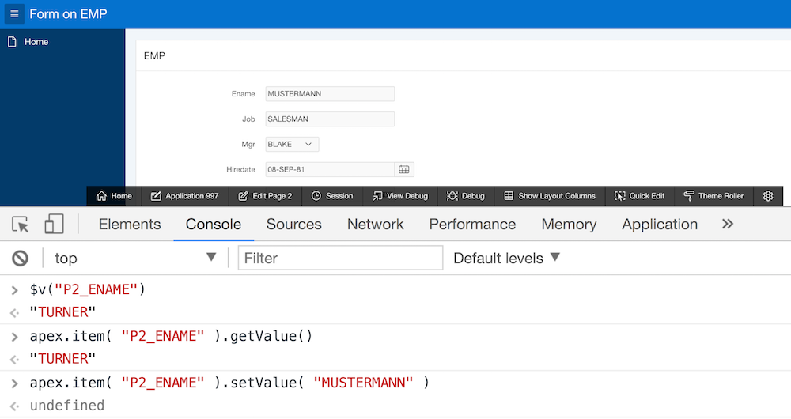791x419 pixels.
Task: Switch to the Performance tab
Action: point(472,224)
